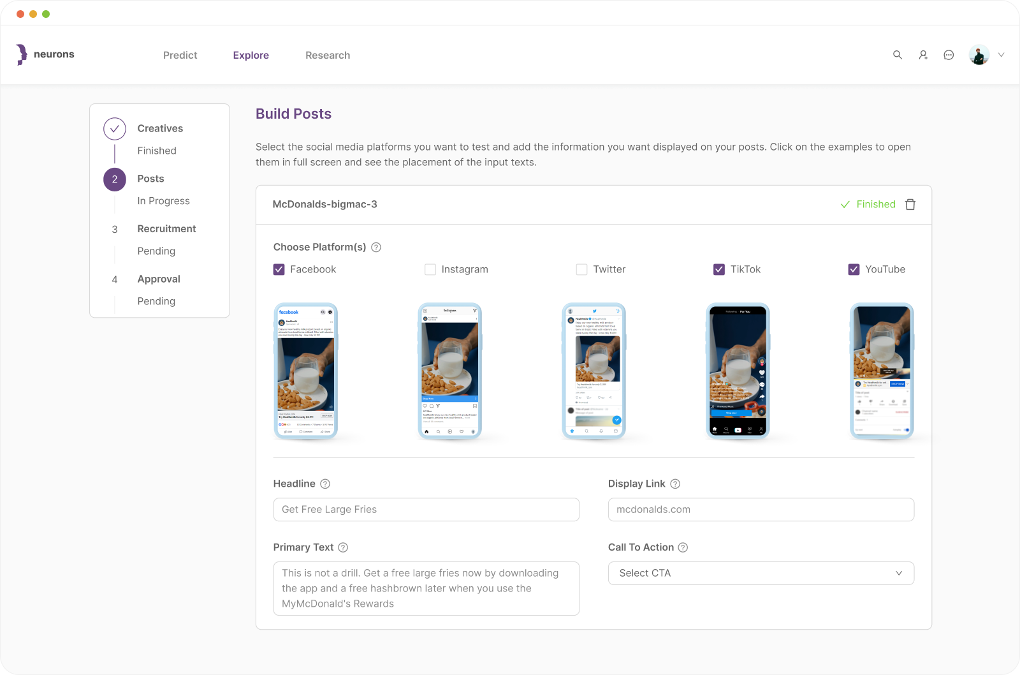The width and height of the screenshot is (1020, 675).
Task: Check the Twitter platform checkbox
Action: (581, 270)
